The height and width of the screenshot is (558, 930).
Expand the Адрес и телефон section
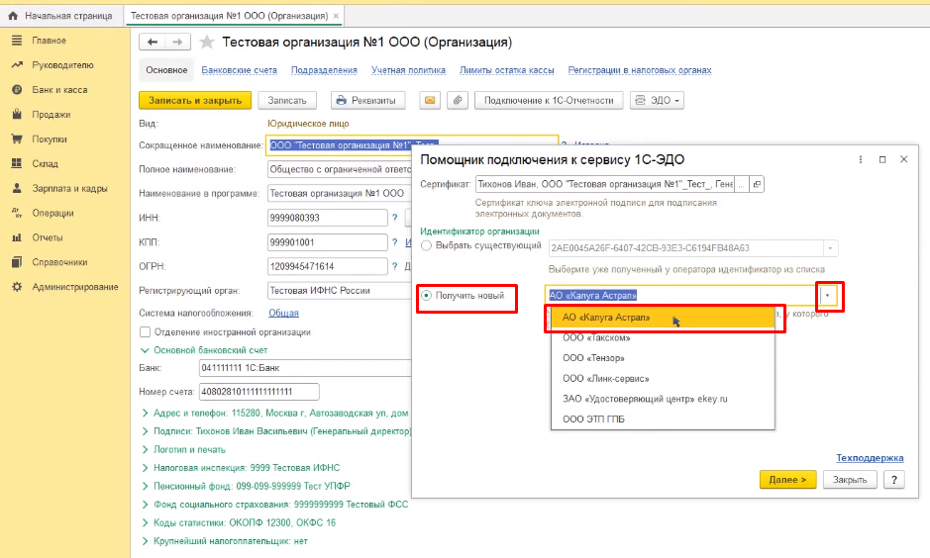point(145,413)
